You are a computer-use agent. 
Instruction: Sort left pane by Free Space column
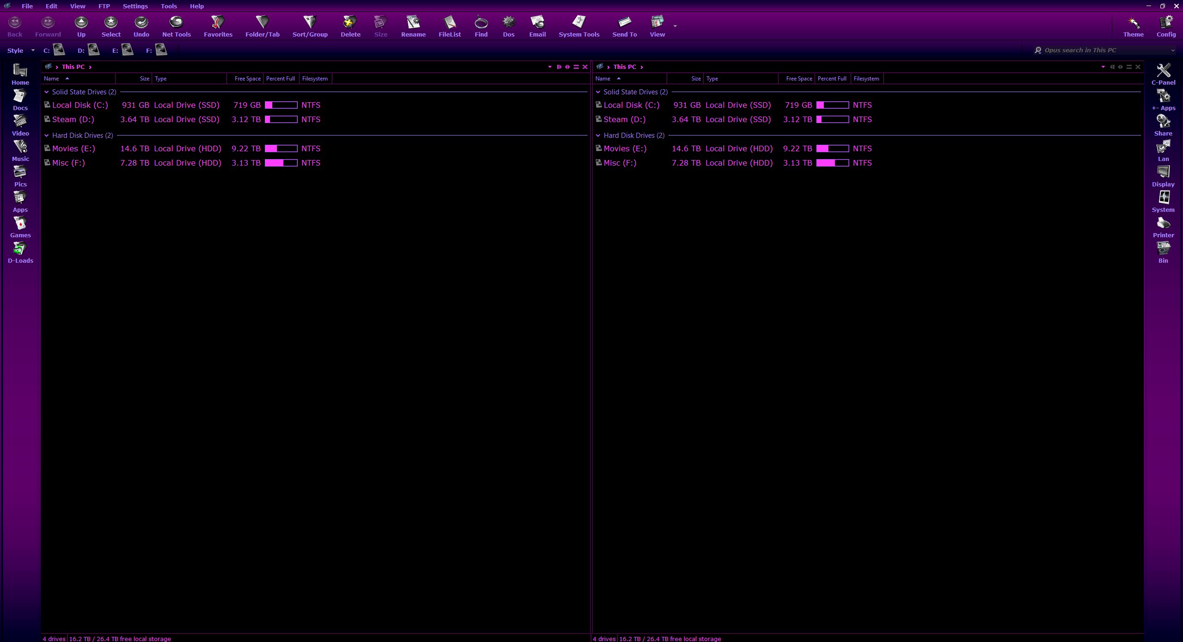[247, 79]
